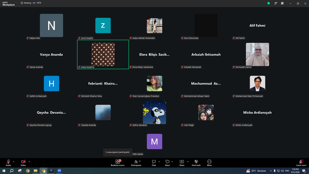Screen dimensions: 309x174
Task: Click the Najwa Febi muted name label
Action: coord(33,38)
